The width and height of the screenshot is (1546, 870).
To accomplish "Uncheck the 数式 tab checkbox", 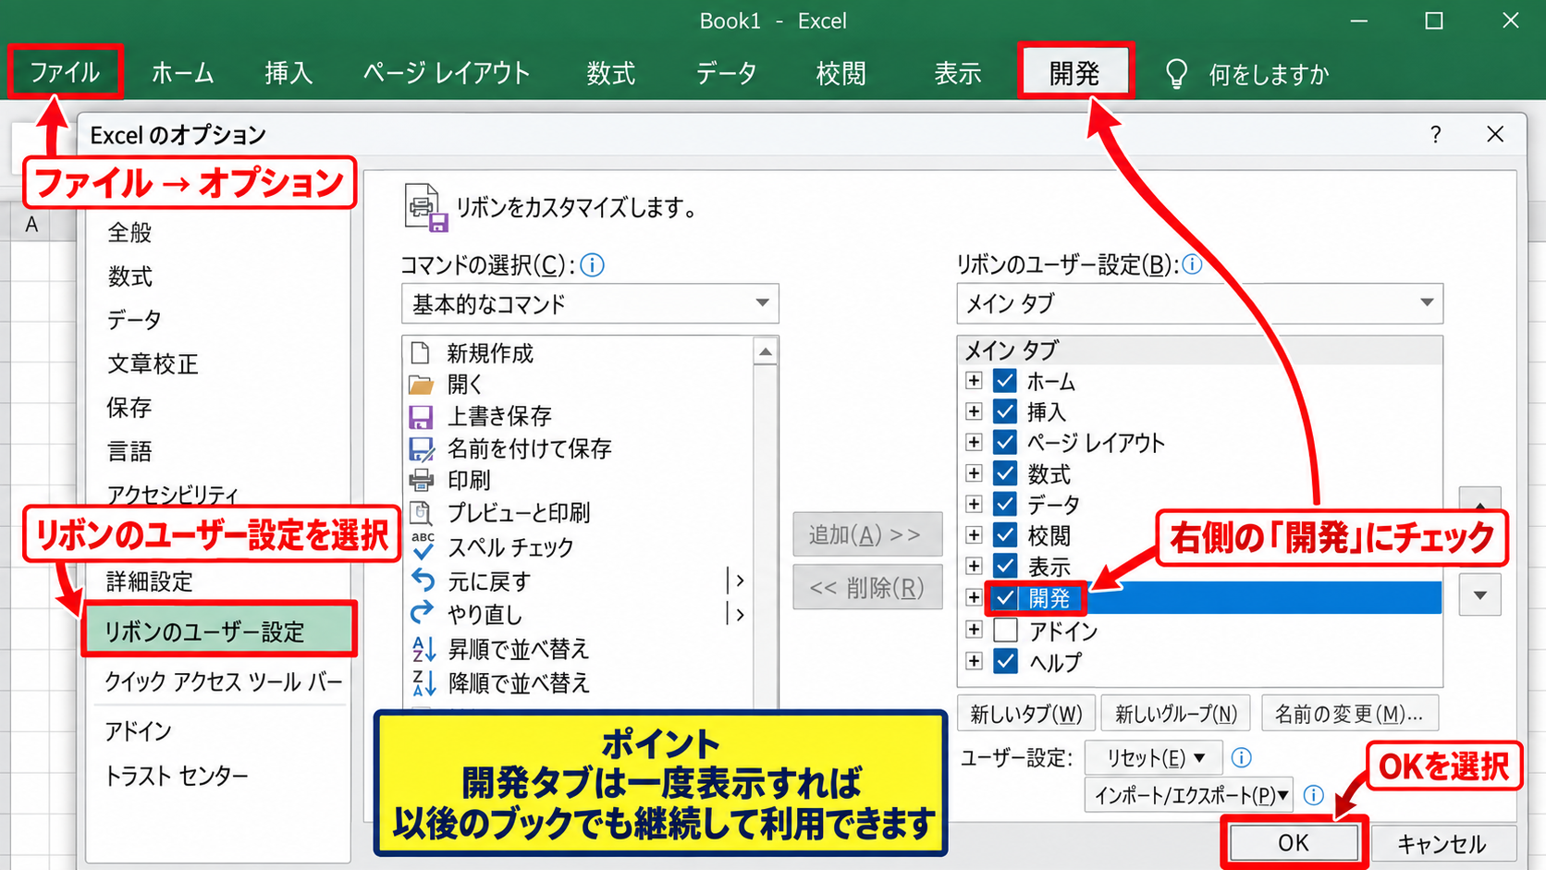I will click(1005, 473).
